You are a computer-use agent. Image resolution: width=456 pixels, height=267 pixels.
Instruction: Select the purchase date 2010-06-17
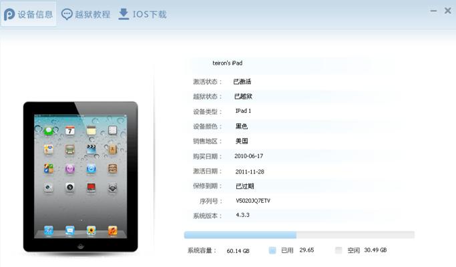(x=248, y=156)
